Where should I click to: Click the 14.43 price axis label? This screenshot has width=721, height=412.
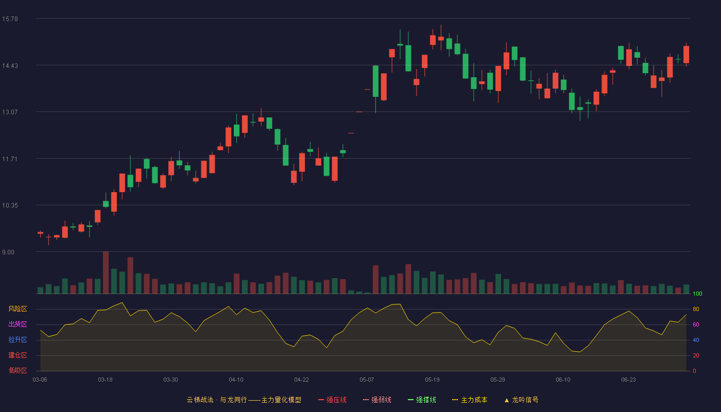[10, 65]
